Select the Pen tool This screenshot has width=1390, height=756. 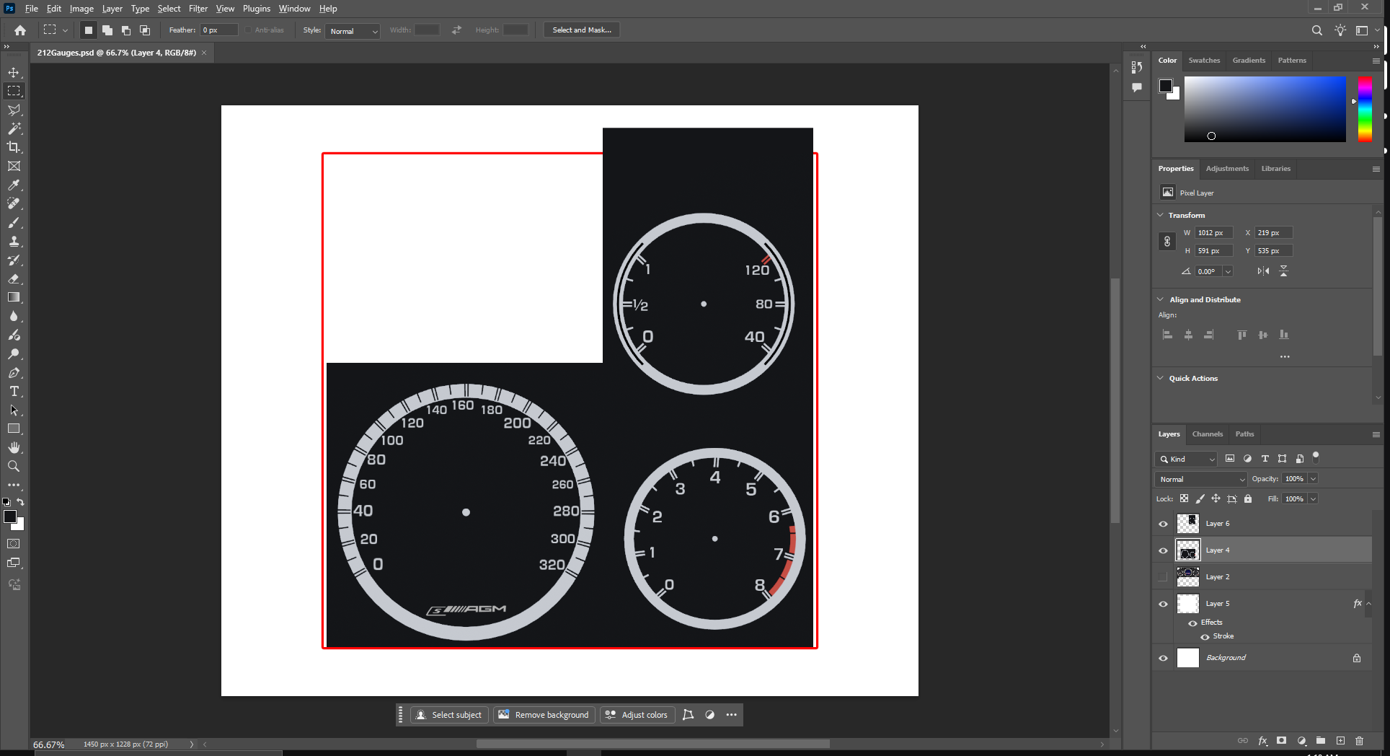[14, 372]
